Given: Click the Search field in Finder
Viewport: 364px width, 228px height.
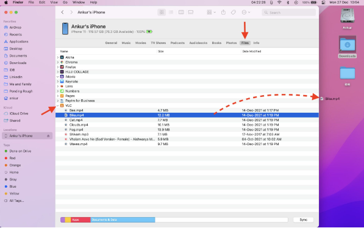Looking at the screenshot, I should pos(289,13).
